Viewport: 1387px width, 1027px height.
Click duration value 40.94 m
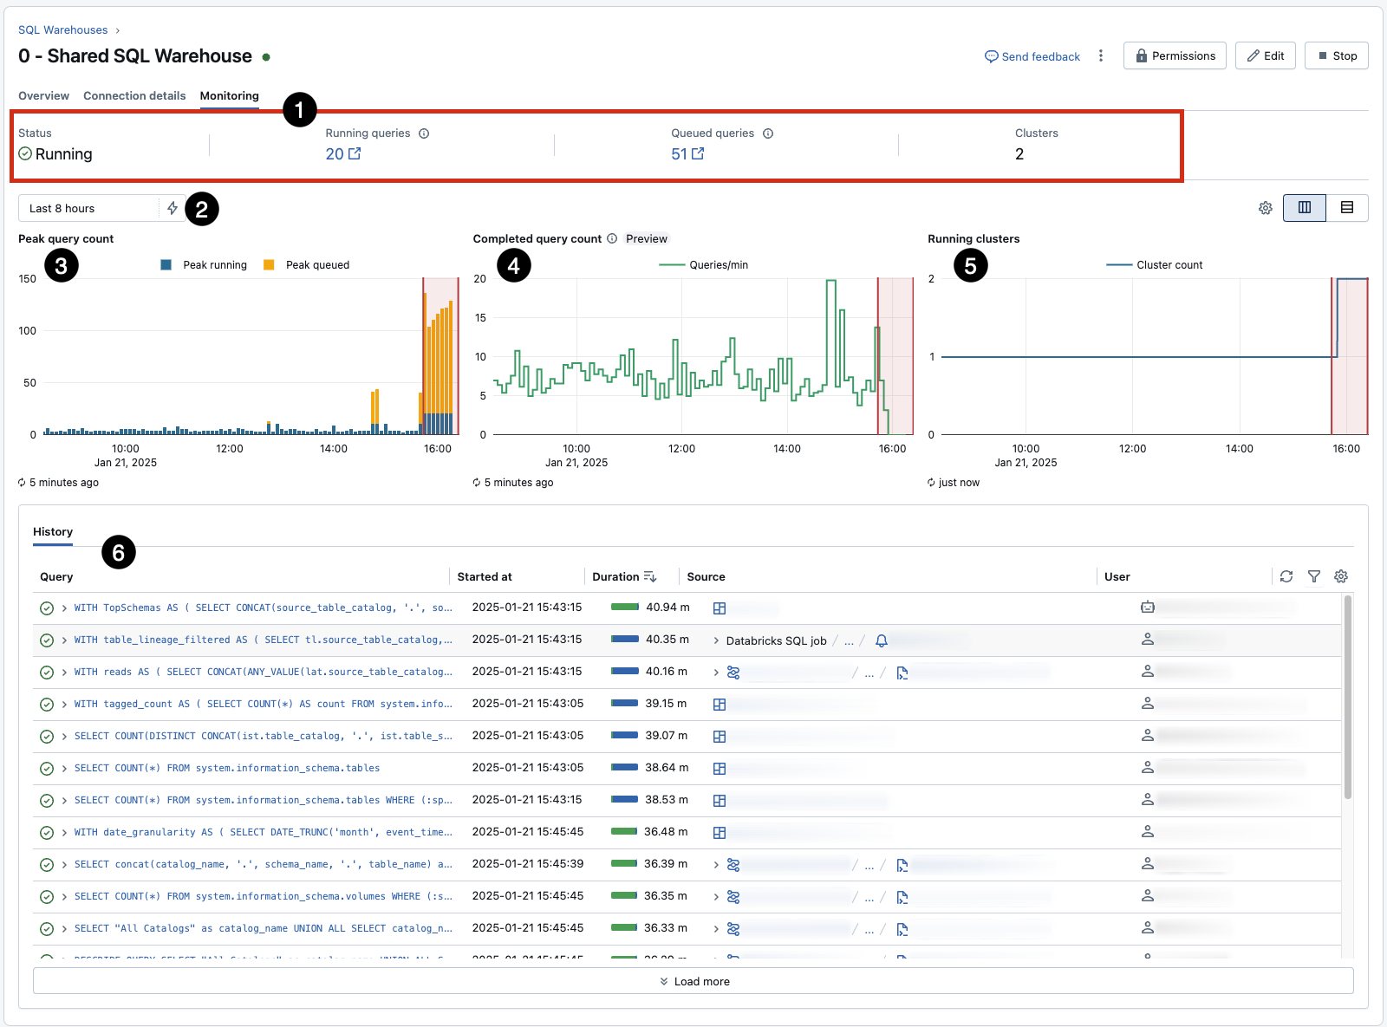(667, 608)
